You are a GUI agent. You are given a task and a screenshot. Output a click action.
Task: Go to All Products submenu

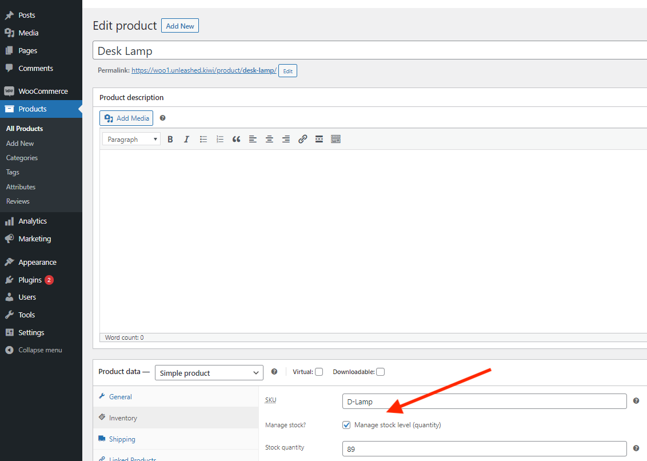[25, 129]
